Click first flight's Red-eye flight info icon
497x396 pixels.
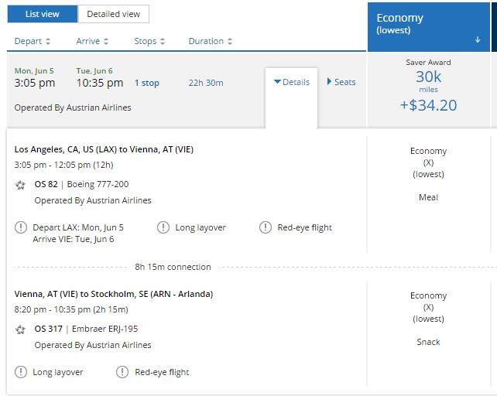[x=265, y=227]
